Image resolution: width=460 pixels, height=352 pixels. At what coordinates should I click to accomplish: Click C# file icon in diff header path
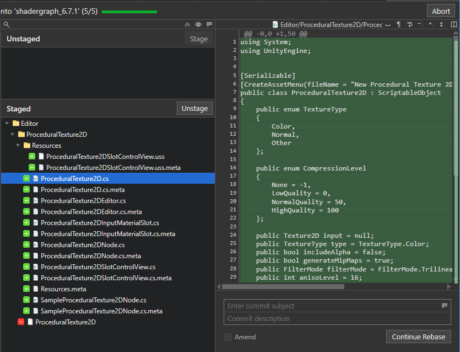(x=275, y=24)
